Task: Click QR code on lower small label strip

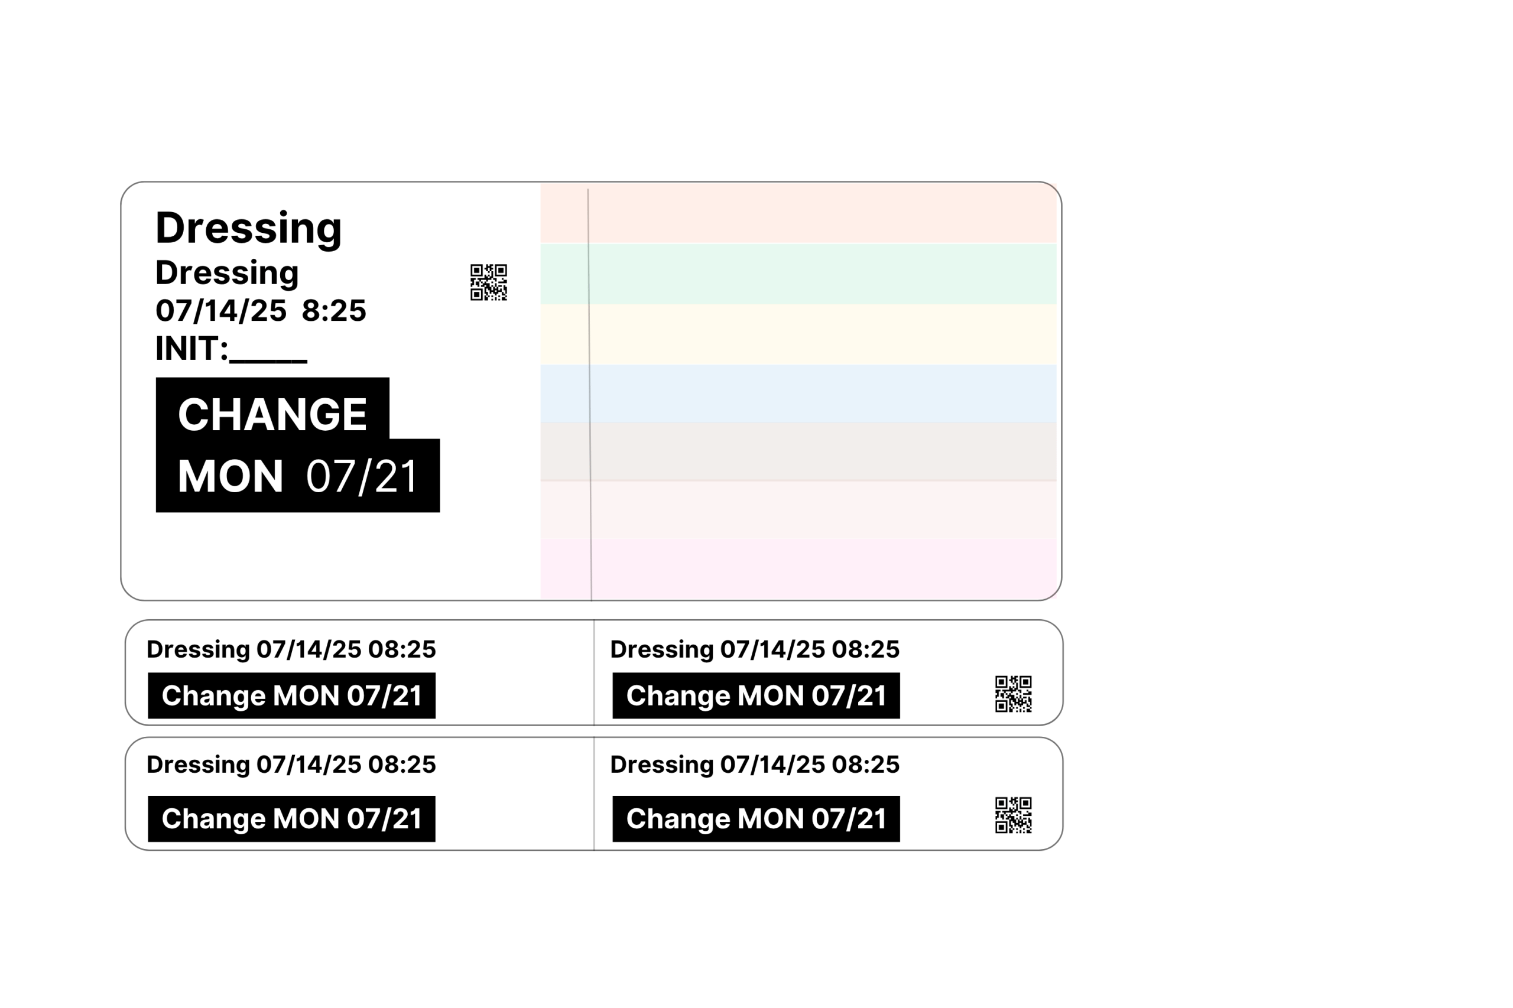Action: (x=1014, y=815)
